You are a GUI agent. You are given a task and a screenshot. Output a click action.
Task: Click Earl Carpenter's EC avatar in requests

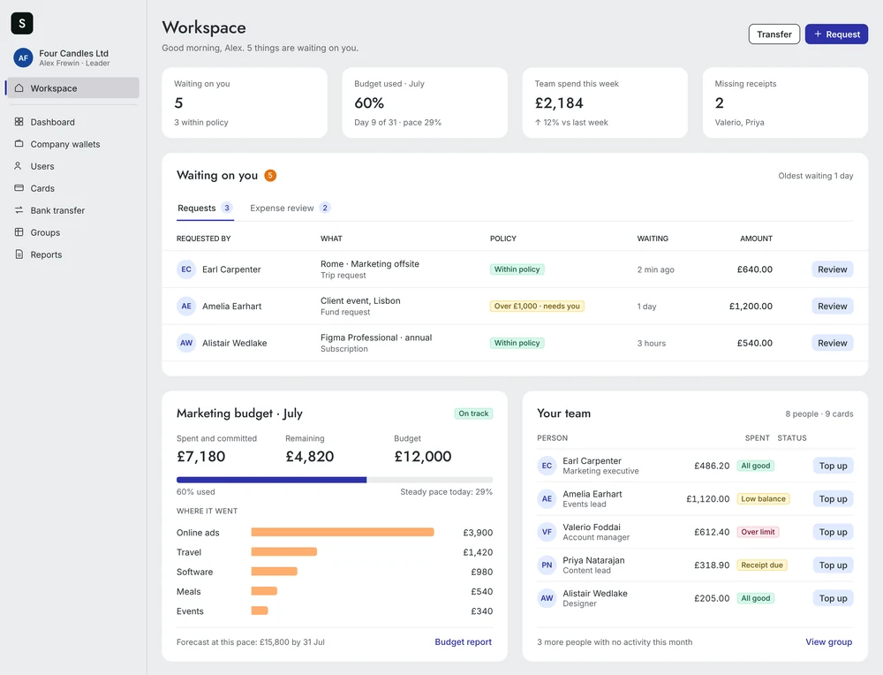[185, 269]
